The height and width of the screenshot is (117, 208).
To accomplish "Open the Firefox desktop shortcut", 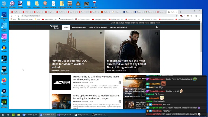I will click(4, 80).
